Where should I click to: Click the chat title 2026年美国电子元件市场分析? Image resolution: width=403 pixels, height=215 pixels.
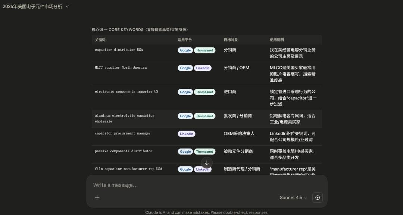tap(32, 7)
